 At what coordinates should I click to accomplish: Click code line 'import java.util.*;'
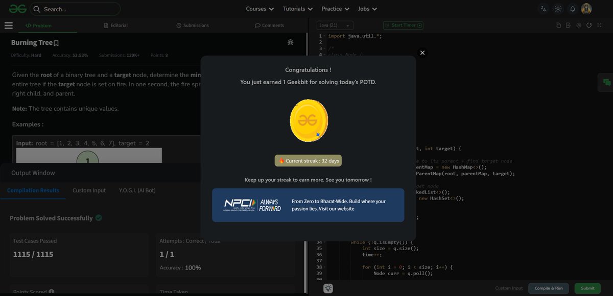(x=355, y=36)
